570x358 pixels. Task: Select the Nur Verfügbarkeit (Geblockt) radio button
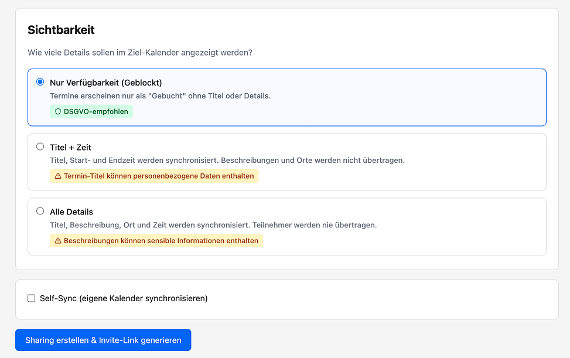point(40,81)
